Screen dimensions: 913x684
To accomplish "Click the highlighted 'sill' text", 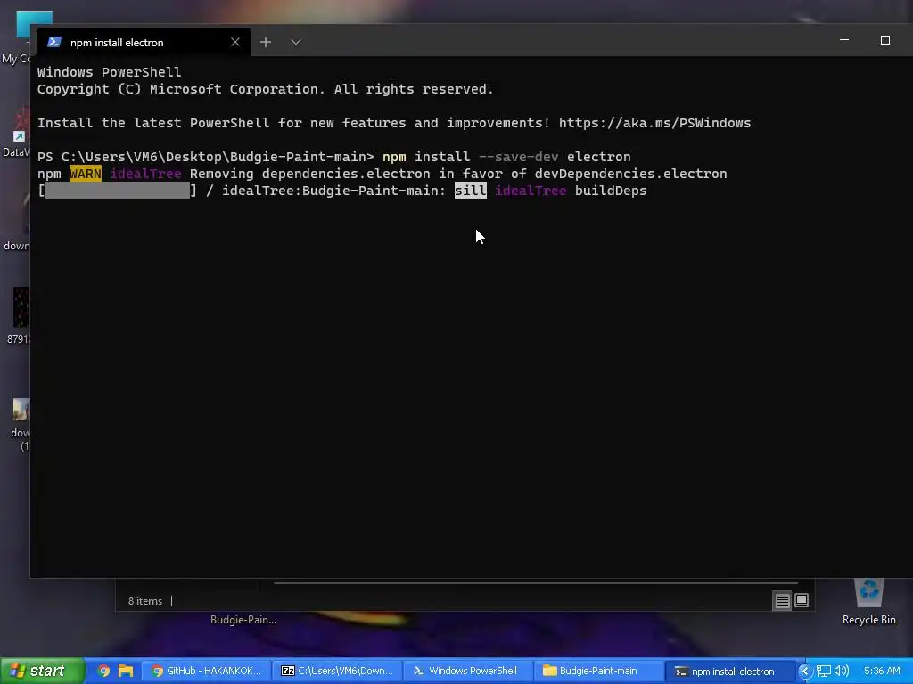I will [471, 191].
